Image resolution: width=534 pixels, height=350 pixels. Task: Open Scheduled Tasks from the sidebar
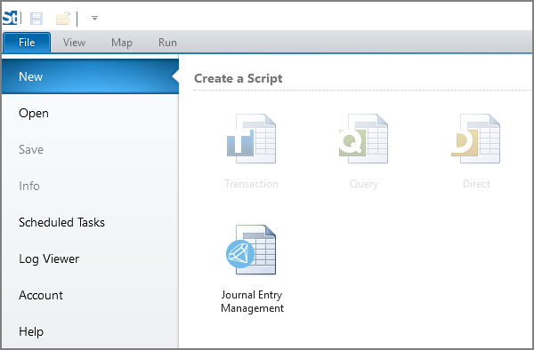[90, 222]
